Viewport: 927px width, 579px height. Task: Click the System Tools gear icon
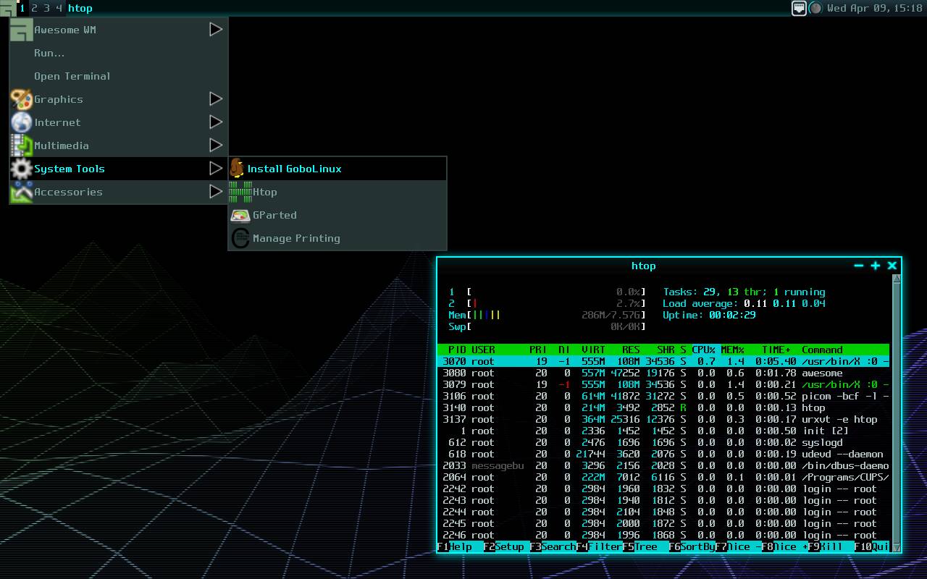click(x=20, y=169)
